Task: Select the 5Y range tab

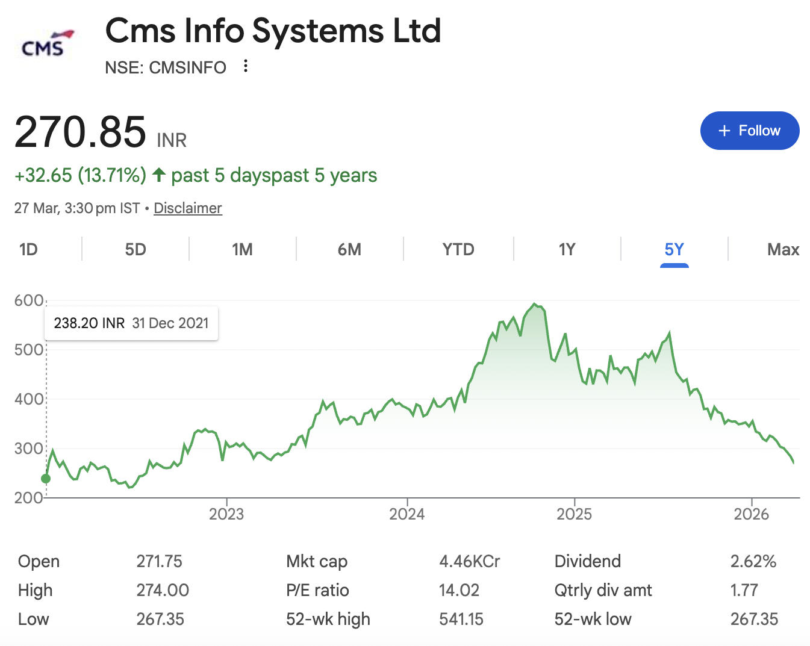Action: [674, 249]
